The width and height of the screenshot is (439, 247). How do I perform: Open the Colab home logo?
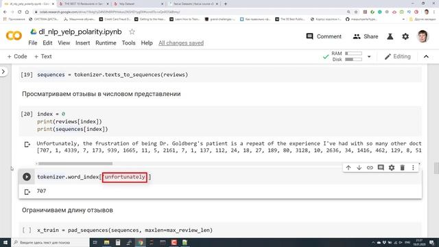click(14, 36)
